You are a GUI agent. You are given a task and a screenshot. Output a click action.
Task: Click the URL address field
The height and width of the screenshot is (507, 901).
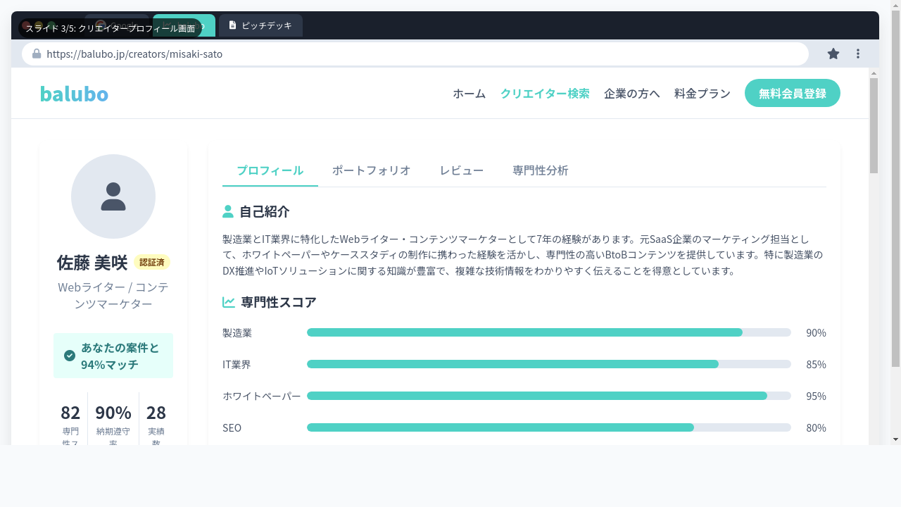422,54
